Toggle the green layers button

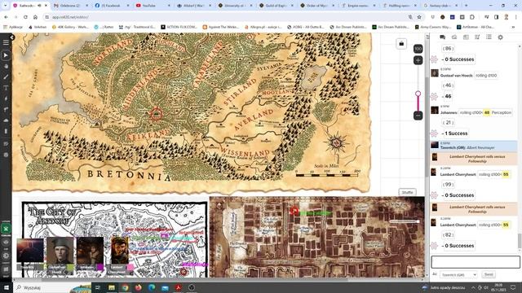click(6, 229)
